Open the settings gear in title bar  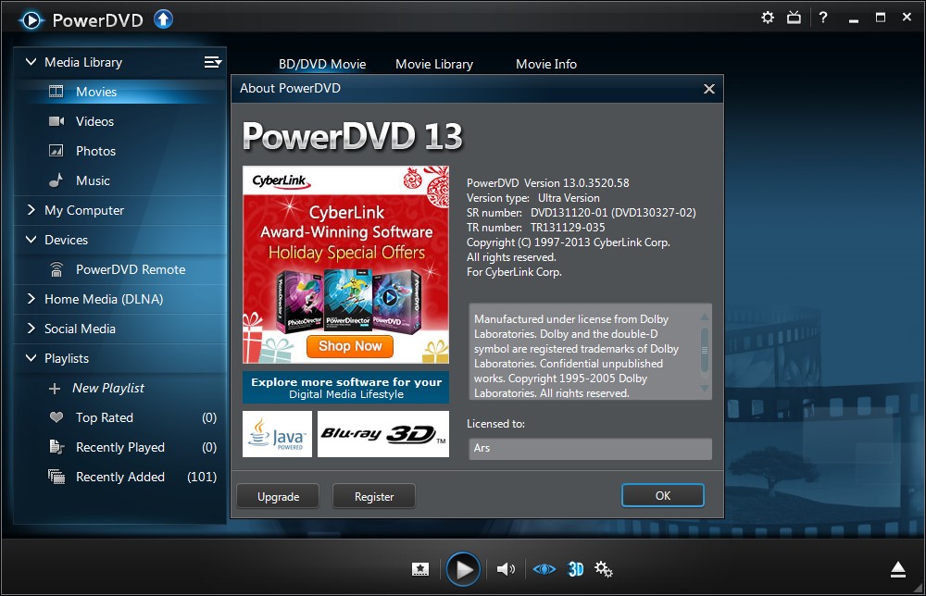tap(767, 18)
